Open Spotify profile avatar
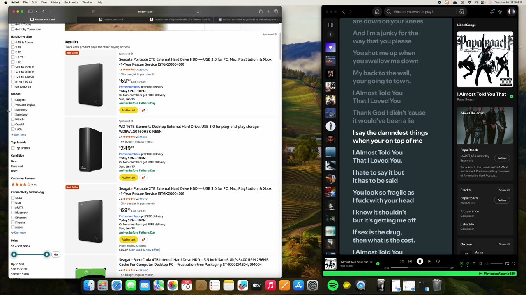This screenshot has width=526, height=295. (x=512, y=11)
